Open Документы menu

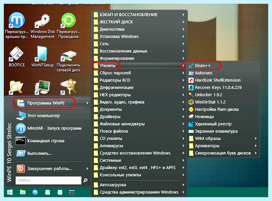(139, 109)
